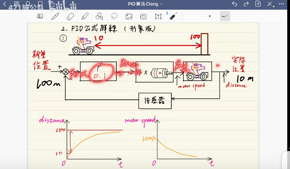Viewport: 290px width, 169px height.
Task: Toggle the curved stroke style option
Action: tap(225, 16)
